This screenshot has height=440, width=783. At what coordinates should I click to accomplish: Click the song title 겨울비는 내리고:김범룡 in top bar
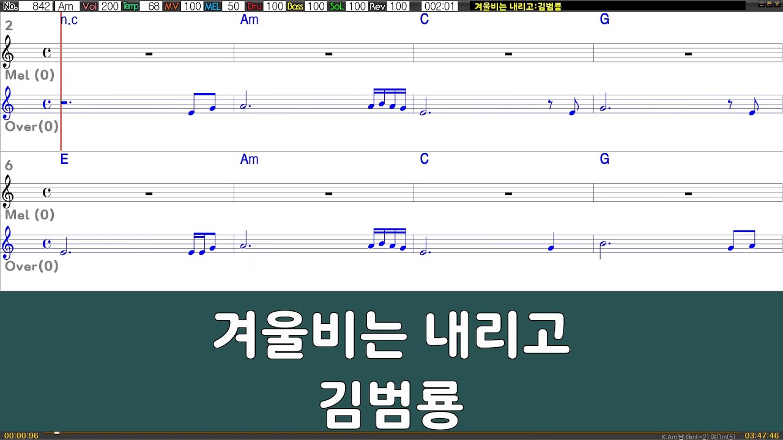tap(518, 7)
